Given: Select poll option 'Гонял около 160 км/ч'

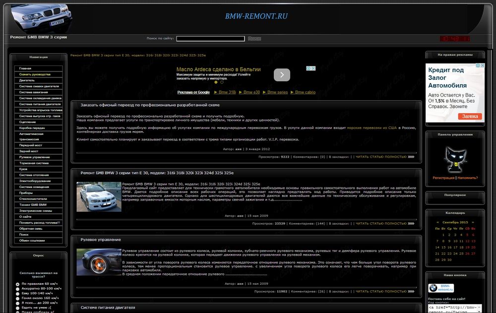Looking at the screenshot, I should click(18, 299).
